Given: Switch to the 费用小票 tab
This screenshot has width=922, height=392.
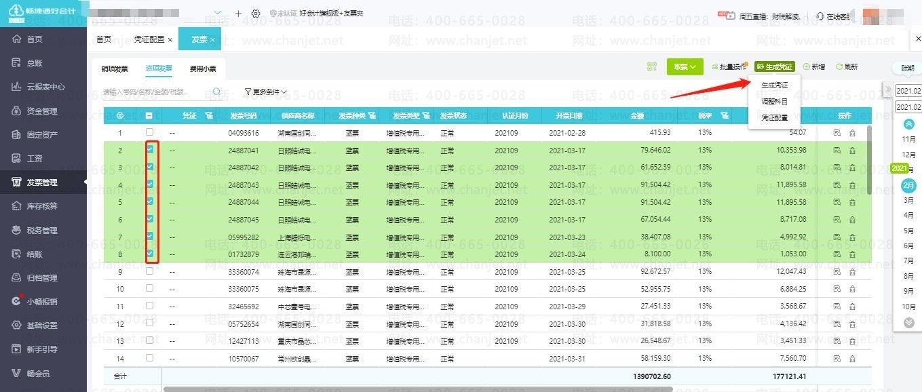Looking at the screenshot, I should point(203,68).
